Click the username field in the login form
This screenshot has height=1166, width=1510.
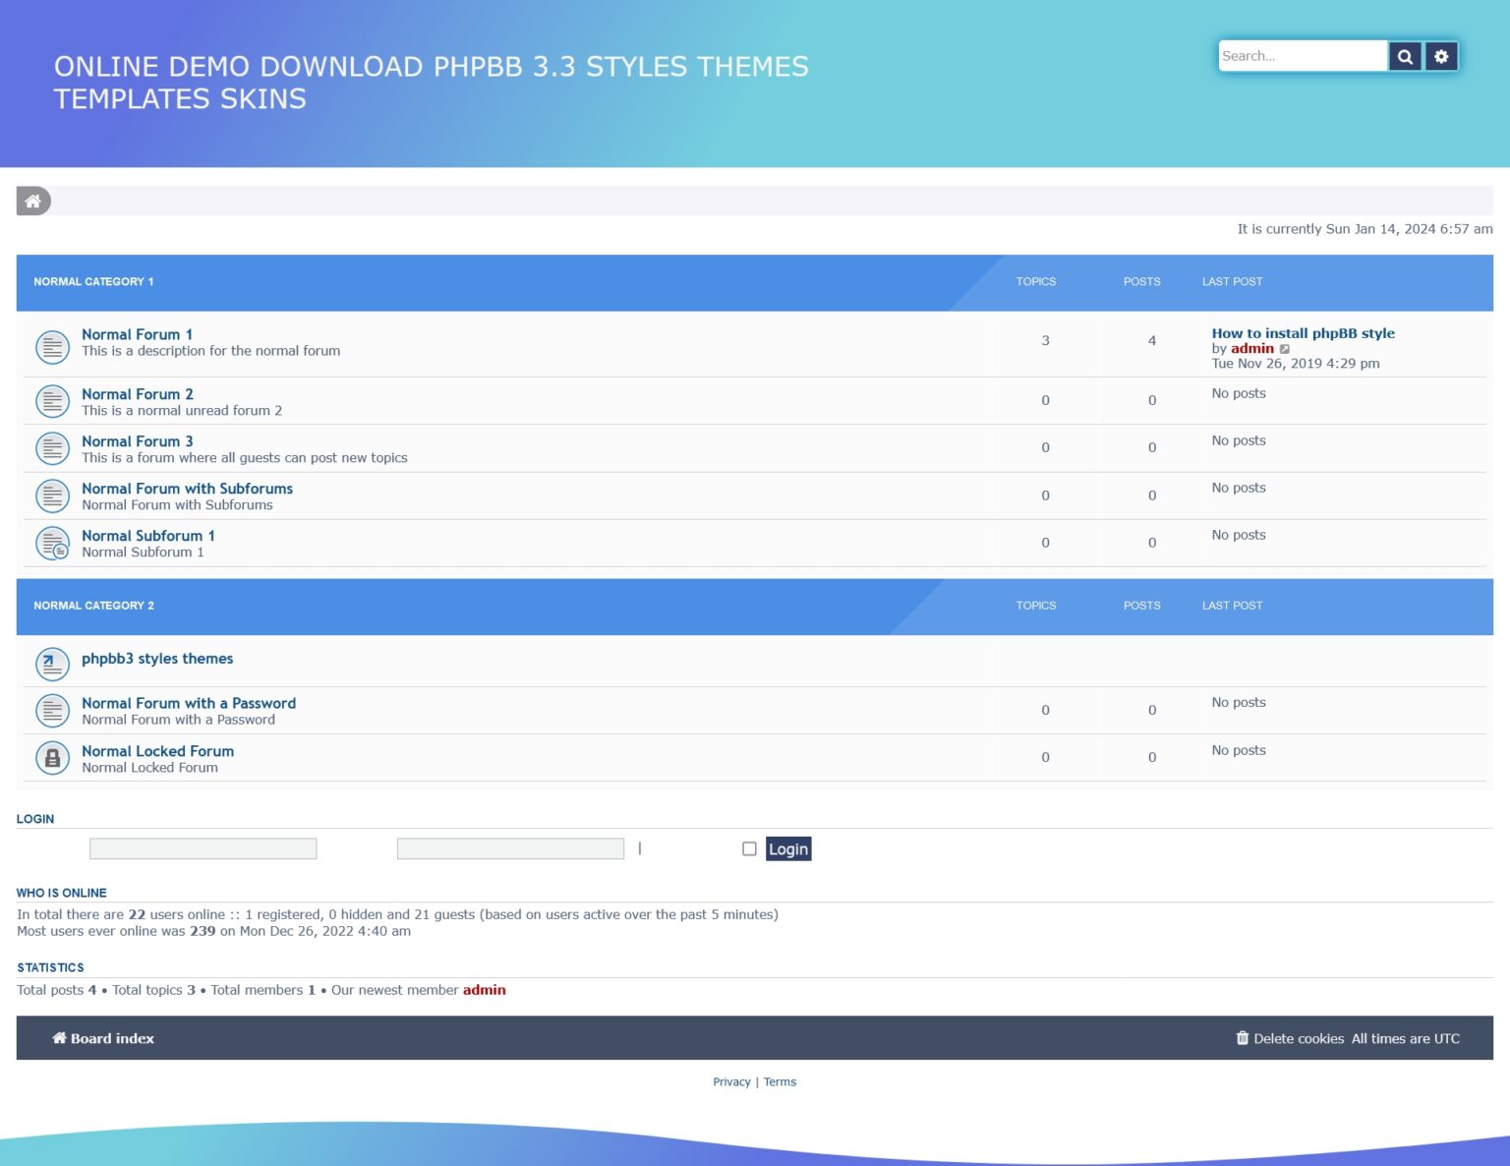pos(203,847)
